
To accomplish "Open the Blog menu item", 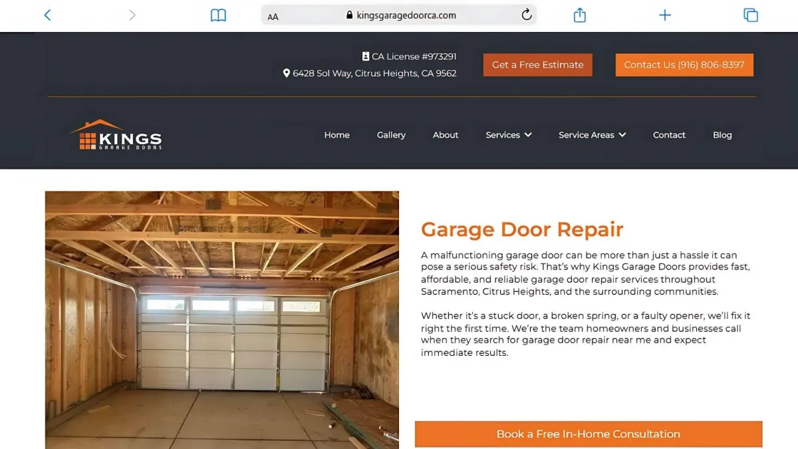I will 722,134.
